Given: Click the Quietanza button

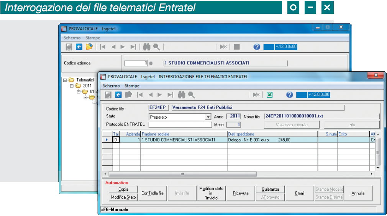Looking at the screenshot, I should pos(270,189).
